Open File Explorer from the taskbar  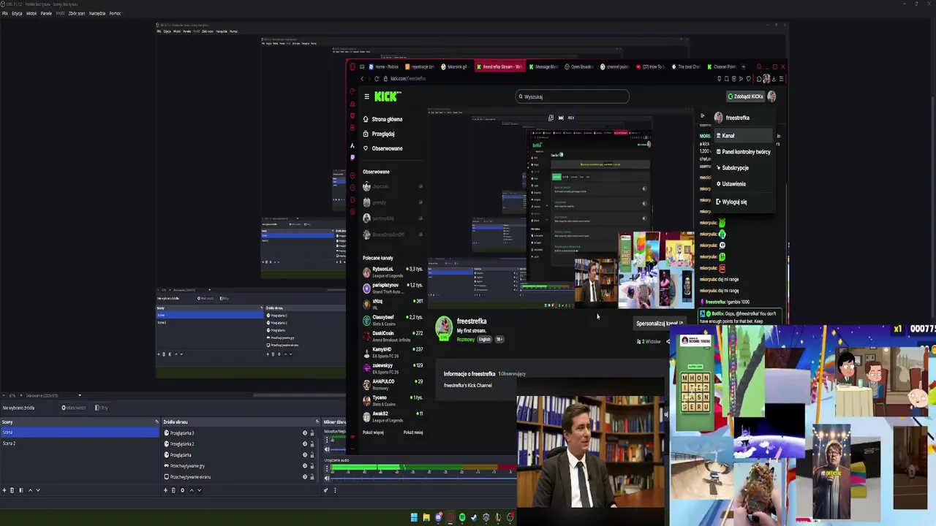pyautogui.click(x=426, y=517)
